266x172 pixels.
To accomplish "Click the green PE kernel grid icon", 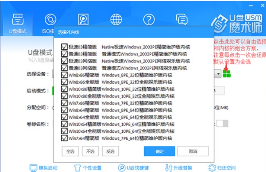I will (x=227, y=74).
